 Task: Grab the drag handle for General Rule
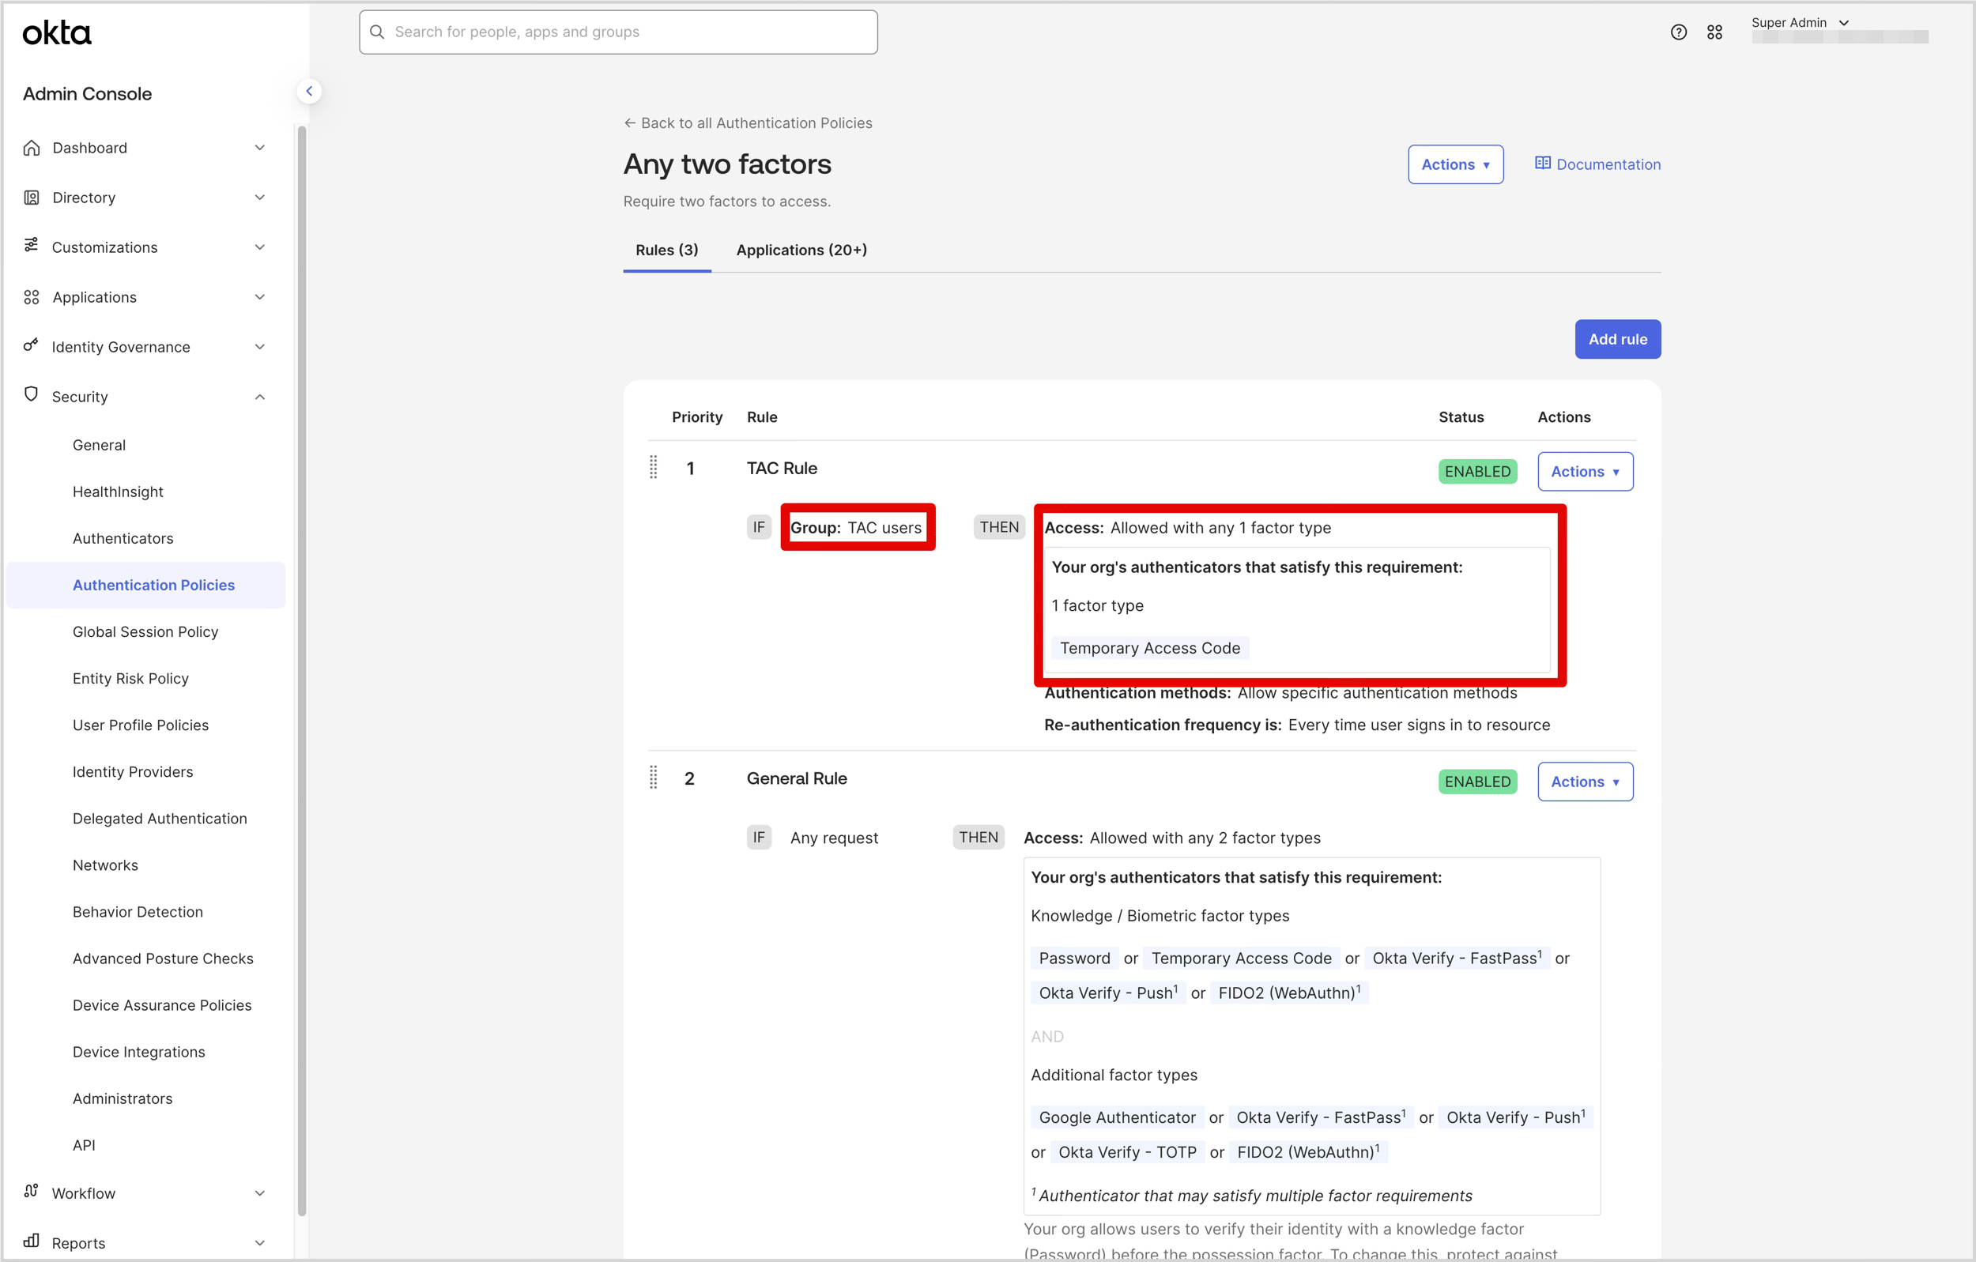coord(653,778)
